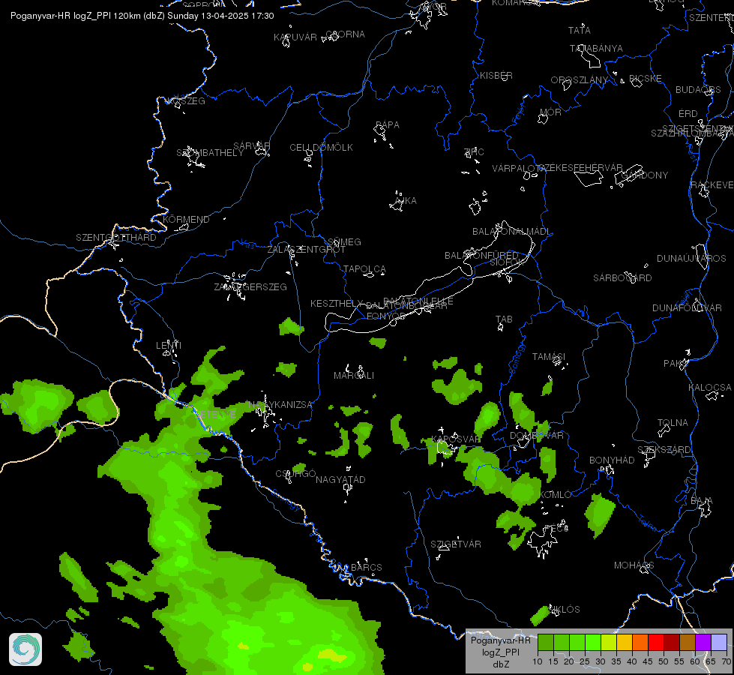This screenshot has width=734, height=675.
Task: Click the SZEKSZÁRD city label
Action: (x=664, y=450)
